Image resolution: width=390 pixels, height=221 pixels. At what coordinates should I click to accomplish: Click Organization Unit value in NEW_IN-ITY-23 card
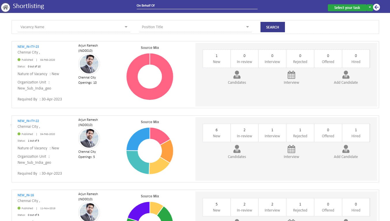34,88
